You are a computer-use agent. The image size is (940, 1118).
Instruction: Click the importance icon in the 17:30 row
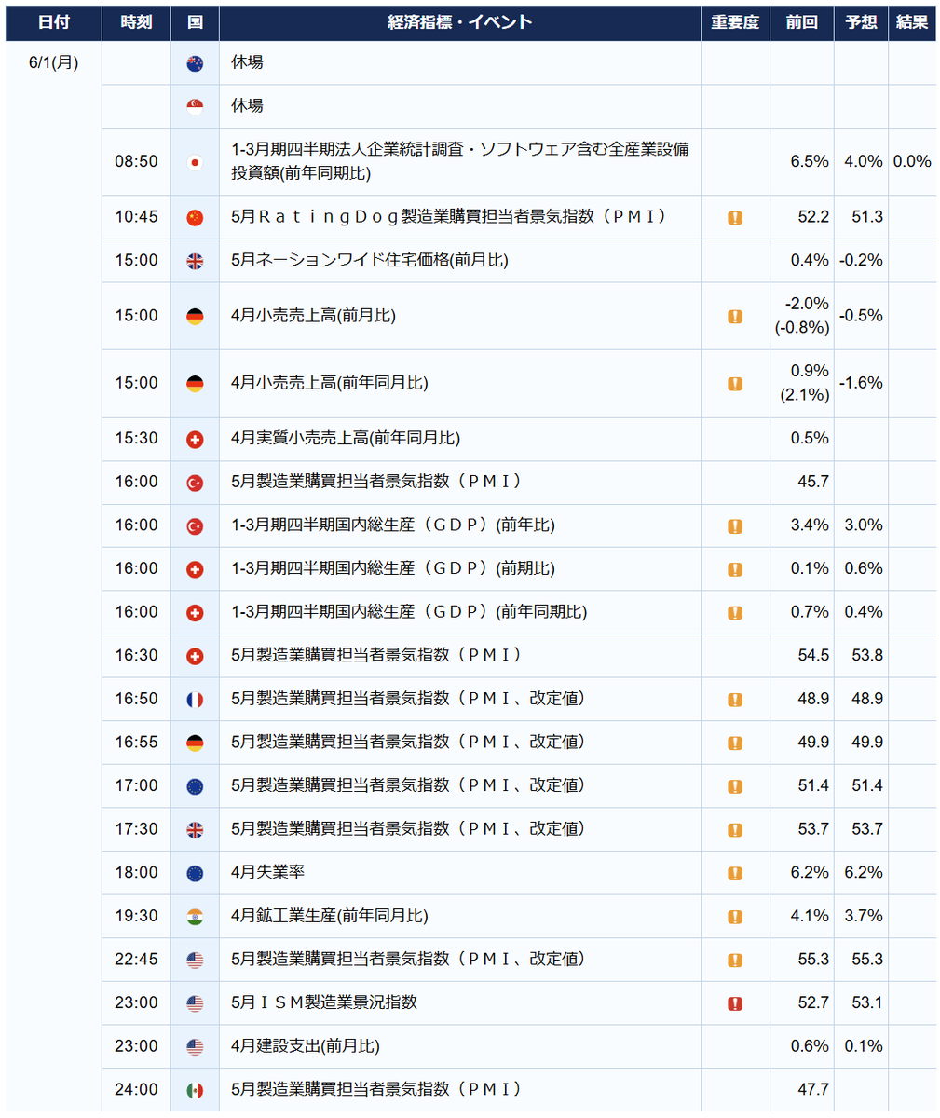pyautogui.click(x=735, y=829)
